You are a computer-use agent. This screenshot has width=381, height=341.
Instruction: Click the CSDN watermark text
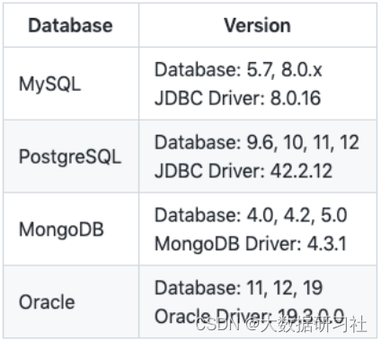[x=217, y=324]
